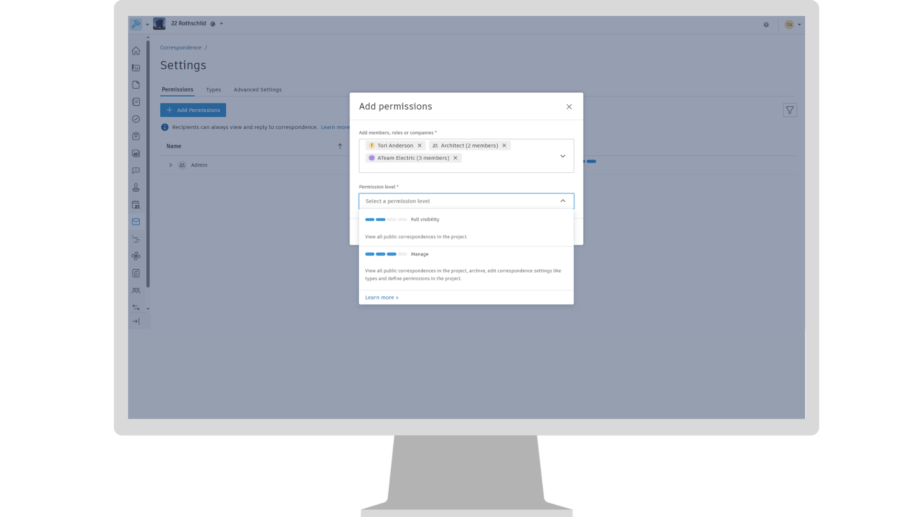Expand the sidebar with arrow icon
919x517 pixels.
(x=136, y=321)
